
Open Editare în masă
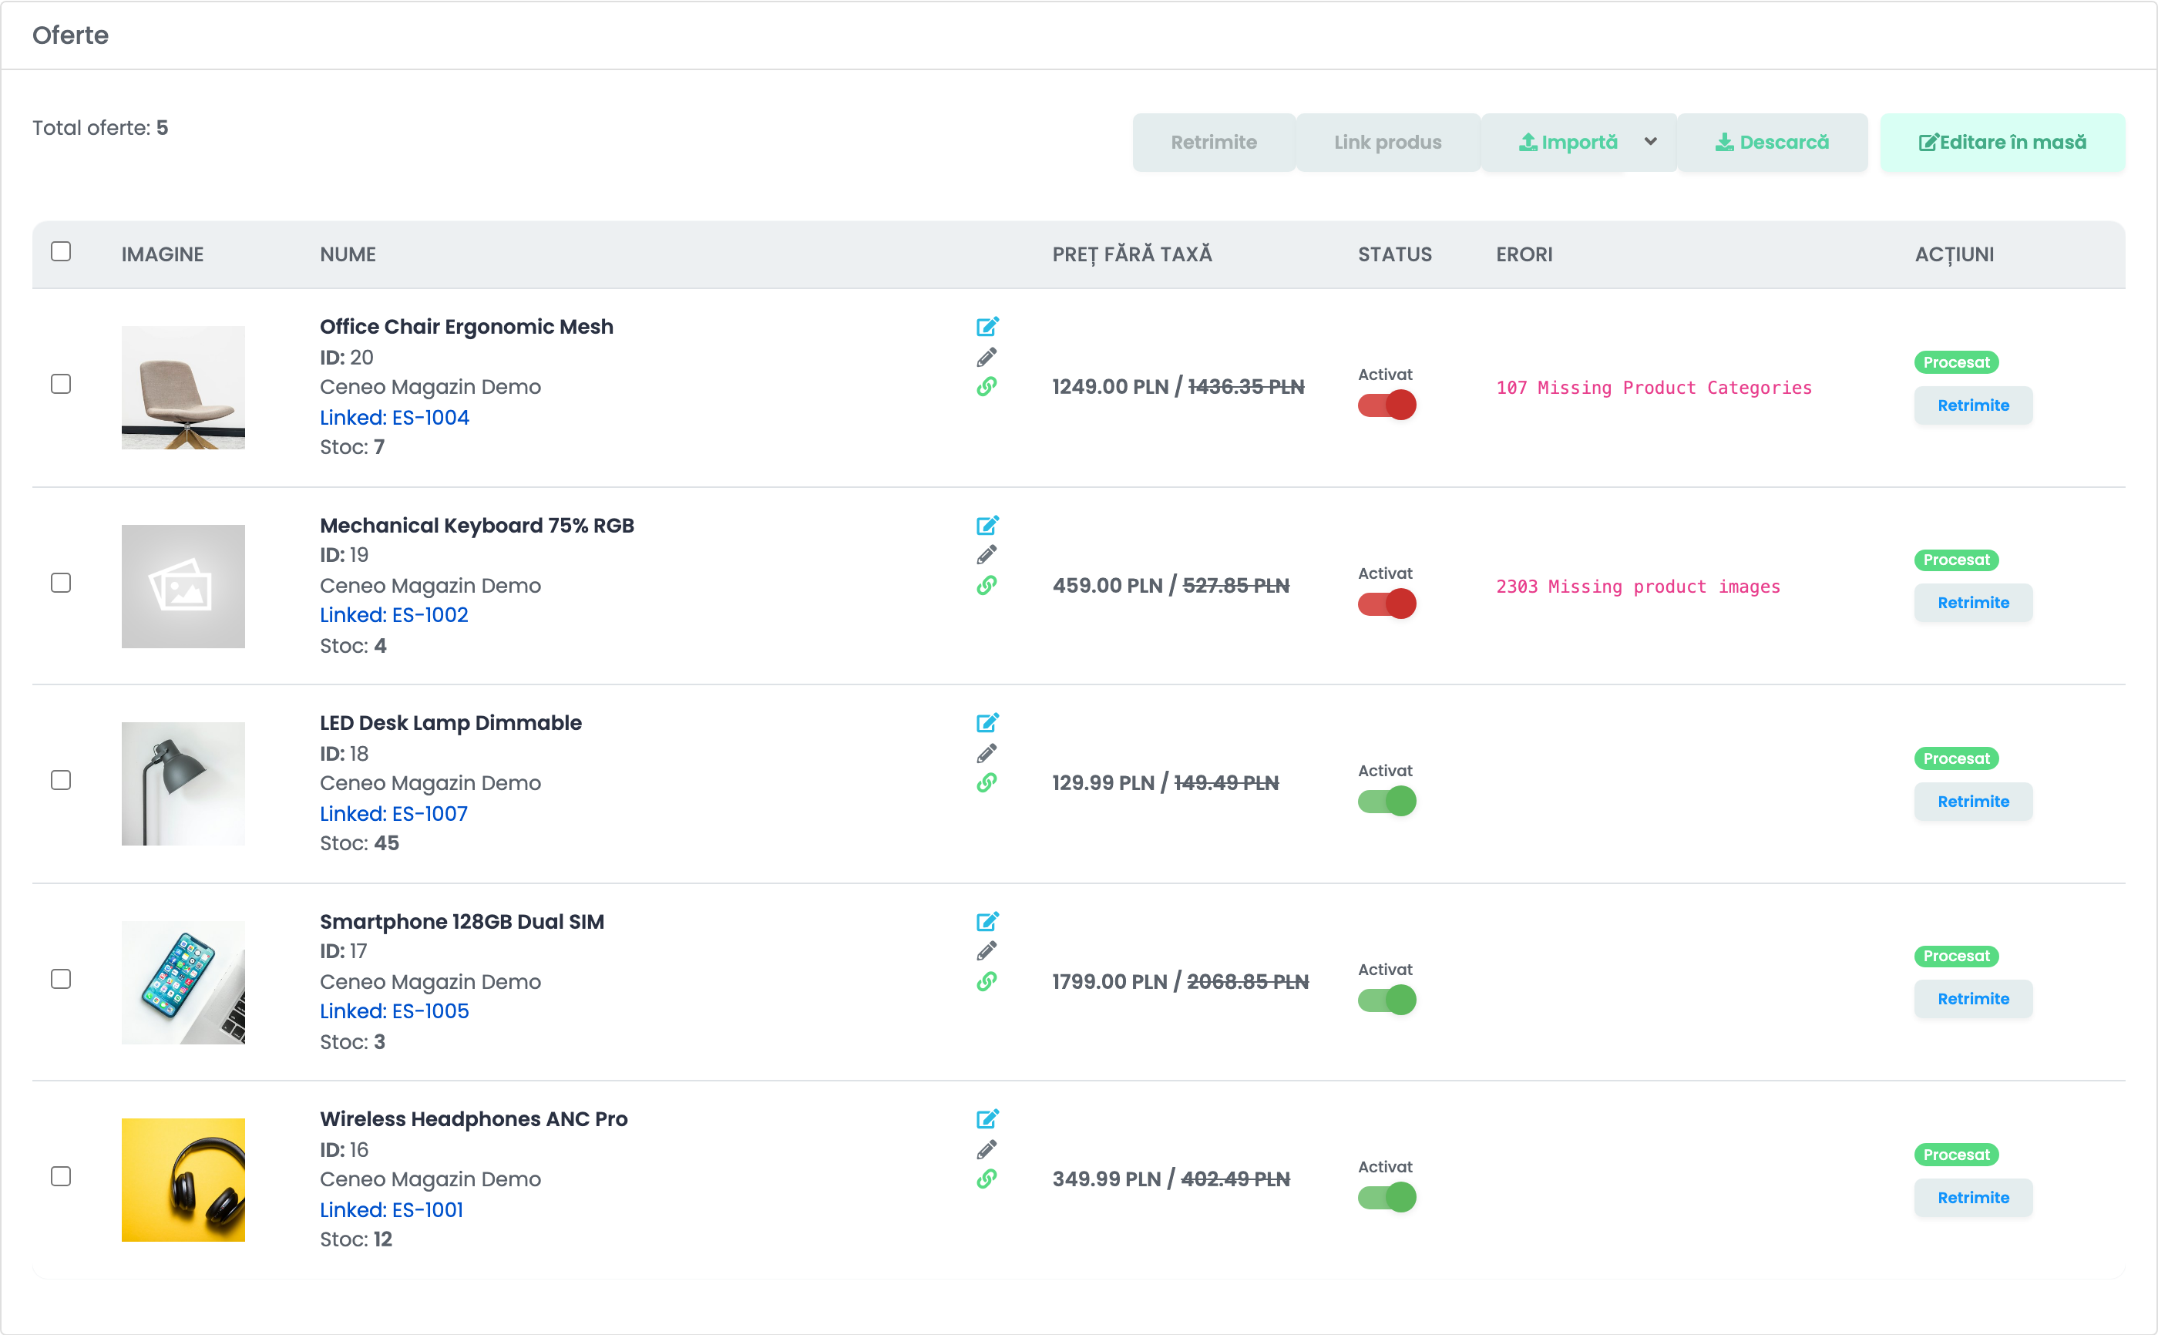[x=2002, y=142]
